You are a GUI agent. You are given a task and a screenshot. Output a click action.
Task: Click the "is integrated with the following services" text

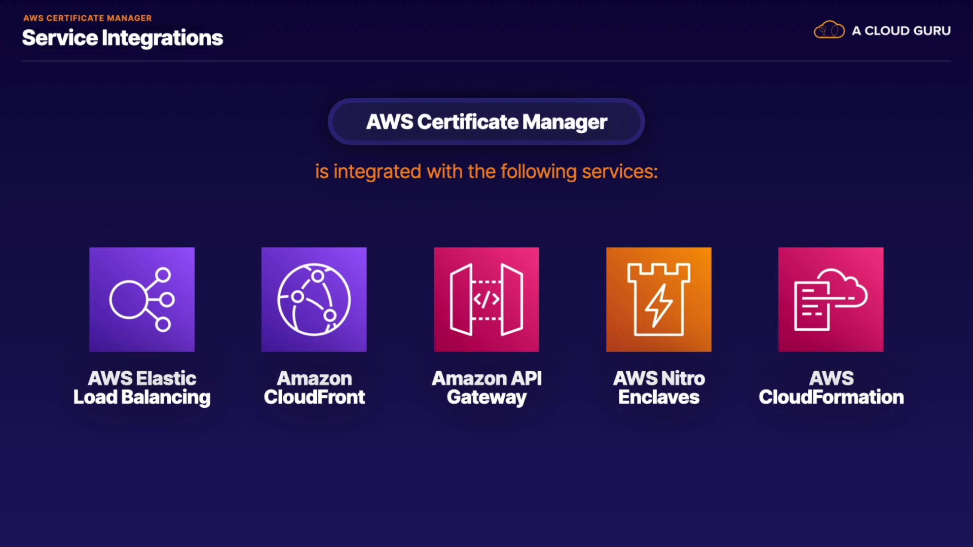click(x=486, y=172)
